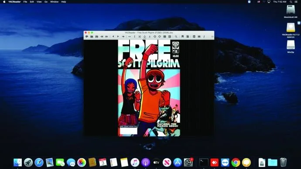Open the YACReader application menu
301x169 pixels.
pos(14,2)
